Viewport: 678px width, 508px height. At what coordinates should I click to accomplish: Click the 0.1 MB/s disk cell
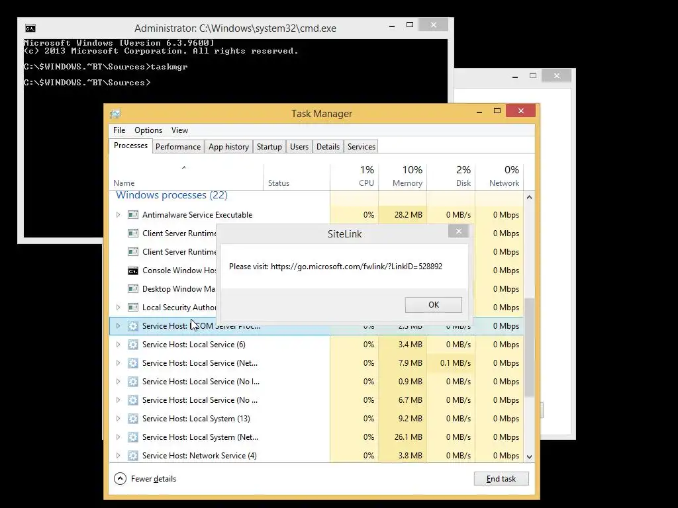point(451,363)
